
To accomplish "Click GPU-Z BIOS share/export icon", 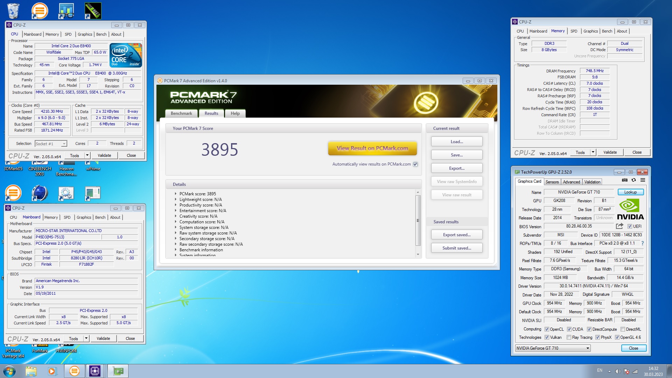I will [620, 226].
